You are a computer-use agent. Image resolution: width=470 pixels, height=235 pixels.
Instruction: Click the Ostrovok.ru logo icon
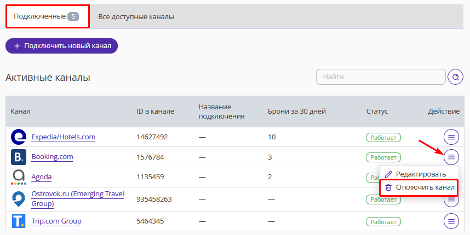(x=18, y=199)
